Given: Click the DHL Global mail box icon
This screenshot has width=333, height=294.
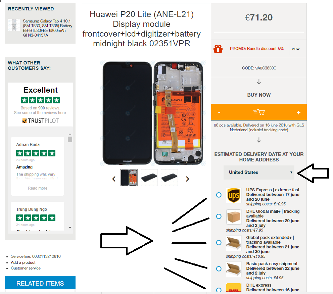Looking at the screenshot, I should pos(234,217).
